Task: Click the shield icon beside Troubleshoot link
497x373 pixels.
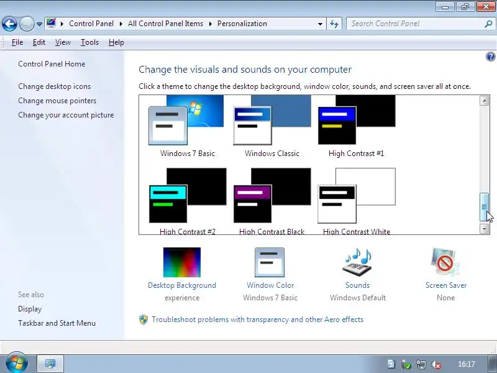Action: [144, 320]
